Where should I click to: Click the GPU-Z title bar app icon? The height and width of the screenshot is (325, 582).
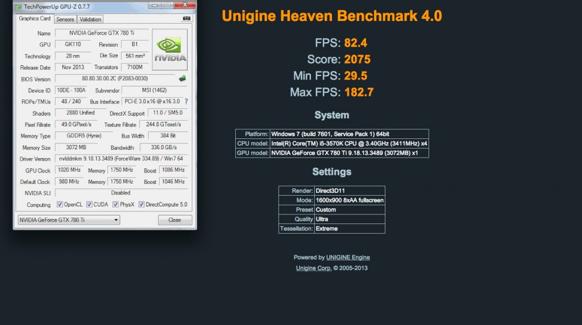click(x=19, y=6)
